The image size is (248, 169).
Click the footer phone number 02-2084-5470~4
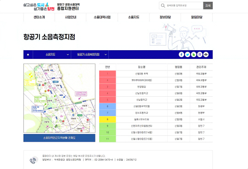coord(104,160)
